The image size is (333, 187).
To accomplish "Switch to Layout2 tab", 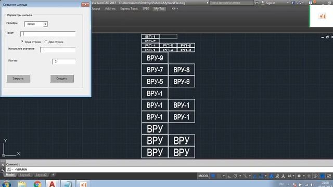I will (41, 175).
